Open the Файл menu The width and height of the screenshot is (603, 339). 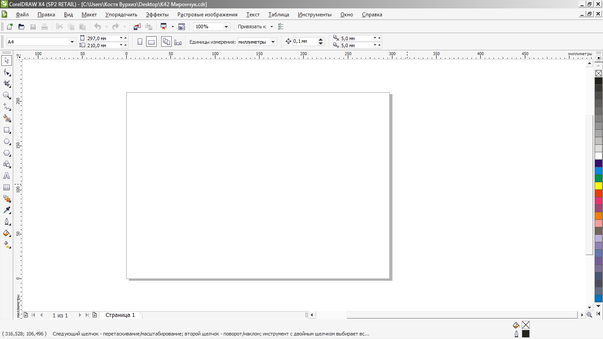(x=22, y=14)
